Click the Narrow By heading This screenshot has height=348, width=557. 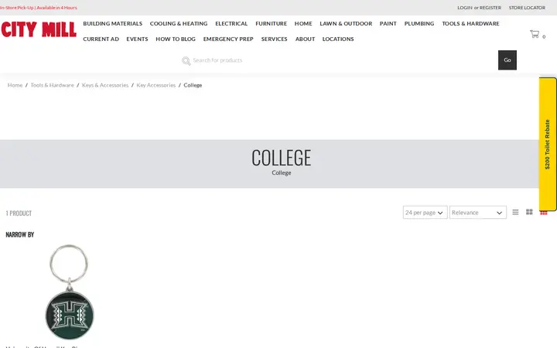(x=20, y=235)
